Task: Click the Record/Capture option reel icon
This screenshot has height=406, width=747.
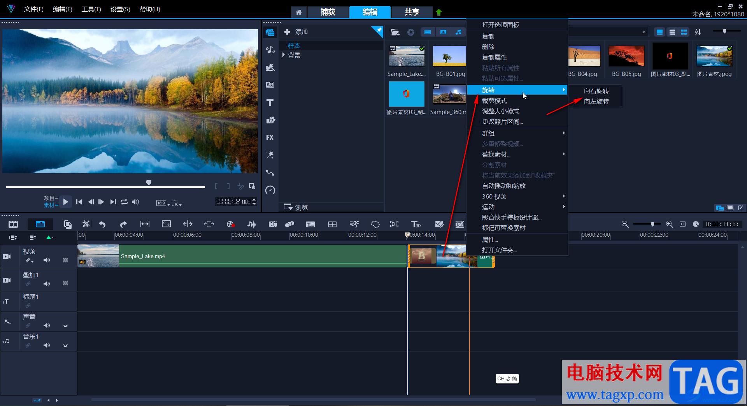Action: (x=230, y=224)
